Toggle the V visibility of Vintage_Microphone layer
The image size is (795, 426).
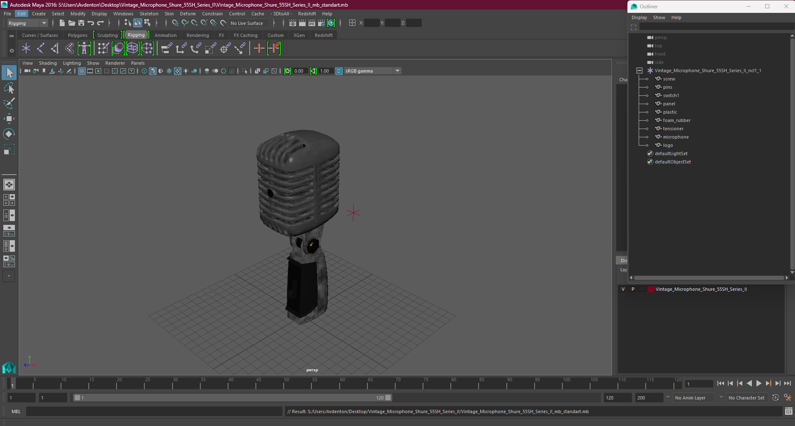[623, 289]
